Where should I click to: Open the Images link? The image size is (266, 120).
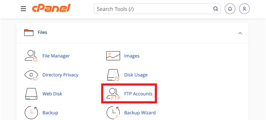pos(132,56)
